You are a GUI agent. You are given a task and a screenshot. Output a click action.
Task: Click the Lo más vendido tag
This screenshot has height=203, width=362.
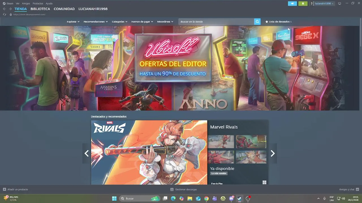219,173
